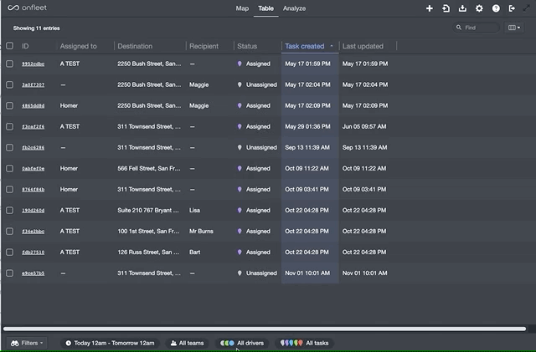Click the onfleet logo
This screenshot has height=352, width=536.
[x=28, y=8]
